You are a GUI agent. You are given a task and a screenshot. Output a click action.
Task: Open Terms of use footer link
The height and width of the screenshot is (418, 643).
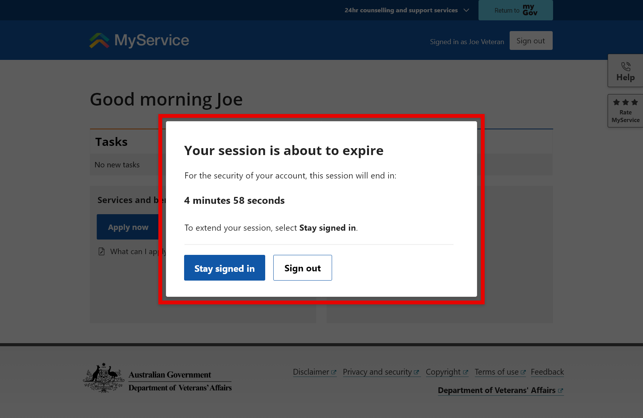pos(500,372)
